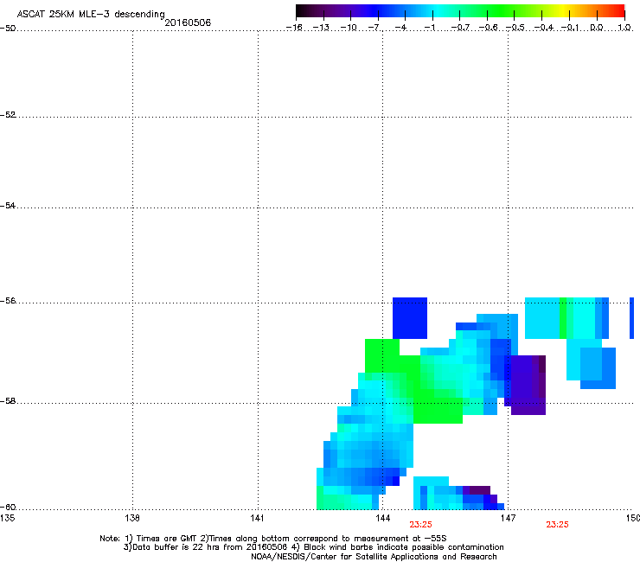Click the dark blue square data block at -56
The width and height of the screenshot is (640, 562).
pos(410,318)
